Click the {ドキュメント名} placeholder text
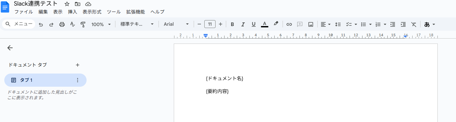The height and width of the screenshot is (122, 456). click(x=225, y=78)
